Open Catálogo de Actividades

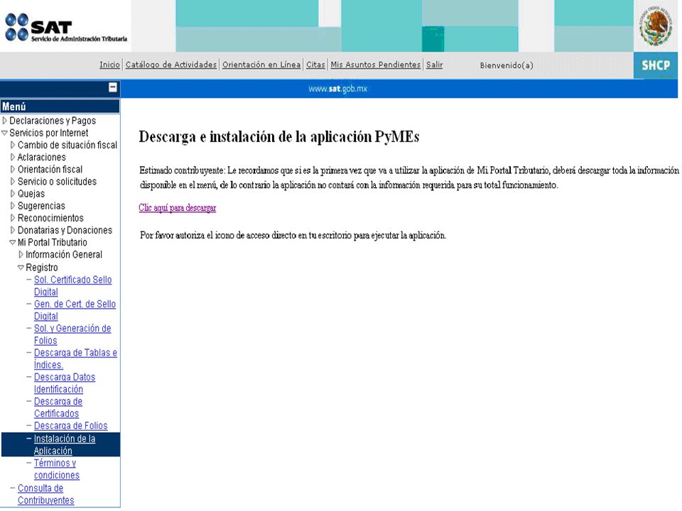tap(171, 65)
